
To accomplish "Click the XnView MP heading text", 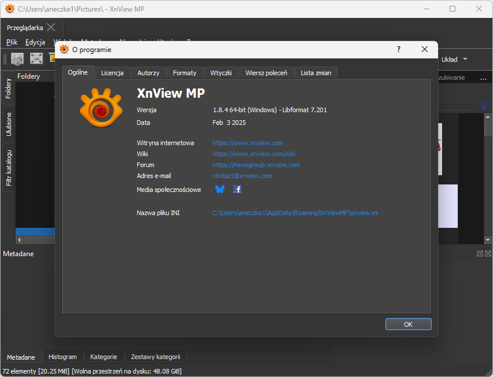I will 171,93.
